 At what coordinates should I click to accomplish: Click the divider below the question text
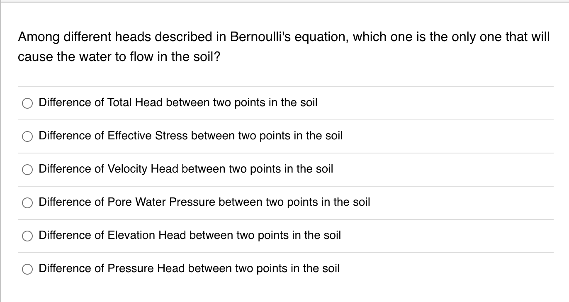pyautogui.click(x=284, y=86)
